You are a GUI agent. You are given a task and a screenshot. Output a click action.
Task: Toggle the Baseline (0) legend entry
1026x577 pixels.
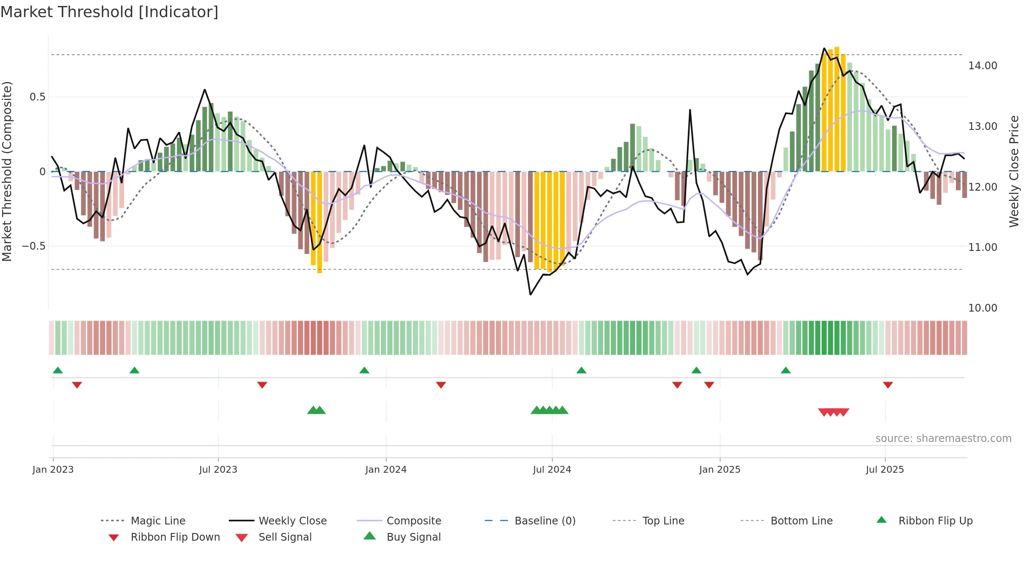[x=530, y=521]
